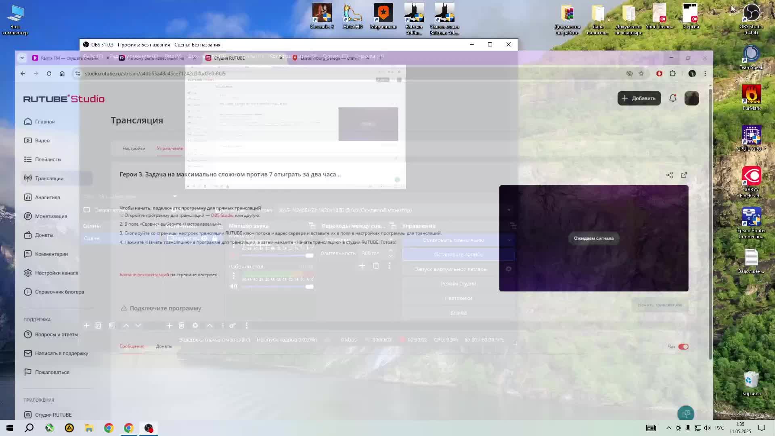Viewport: 775px width, 436px height.
Task: Open the Chrome profile avatar
Action: [x=692, y=73]
